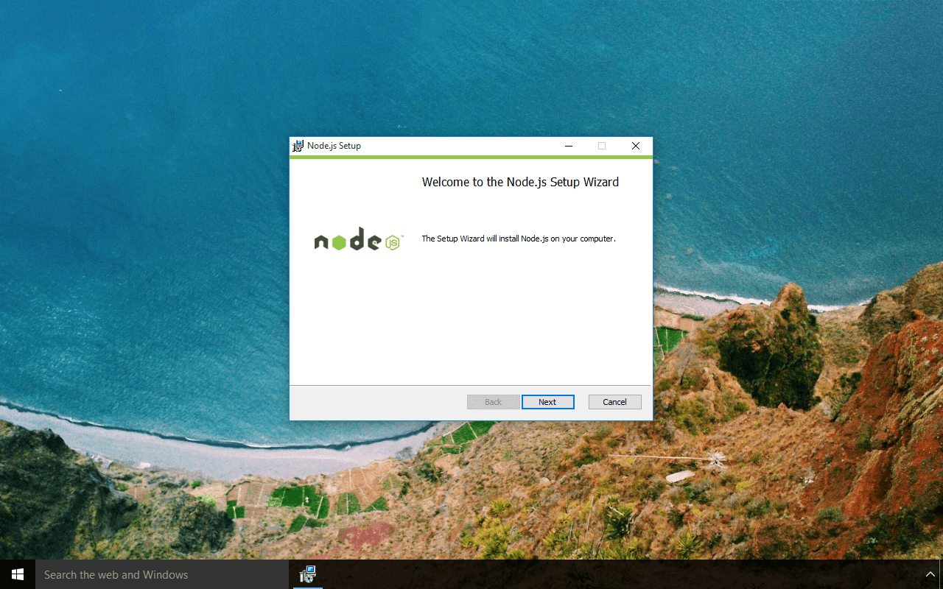The height and width of the screenshot is (589, 943).
Task: Click the Node.js logo inside the wizard
Action: click(x=358, y=239)
